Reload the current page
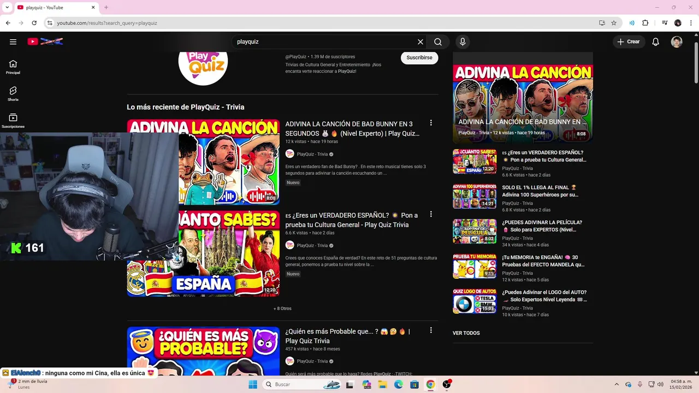Screen dimensions: 699x393 [x=34, y=23]
